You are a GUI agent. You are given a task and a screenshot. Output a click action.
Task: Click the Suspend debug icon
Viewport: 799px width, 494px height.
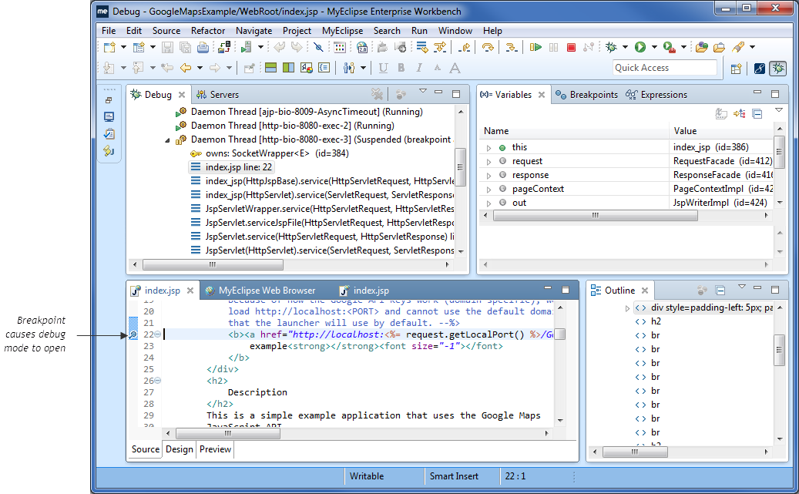(x=553, y=48)
